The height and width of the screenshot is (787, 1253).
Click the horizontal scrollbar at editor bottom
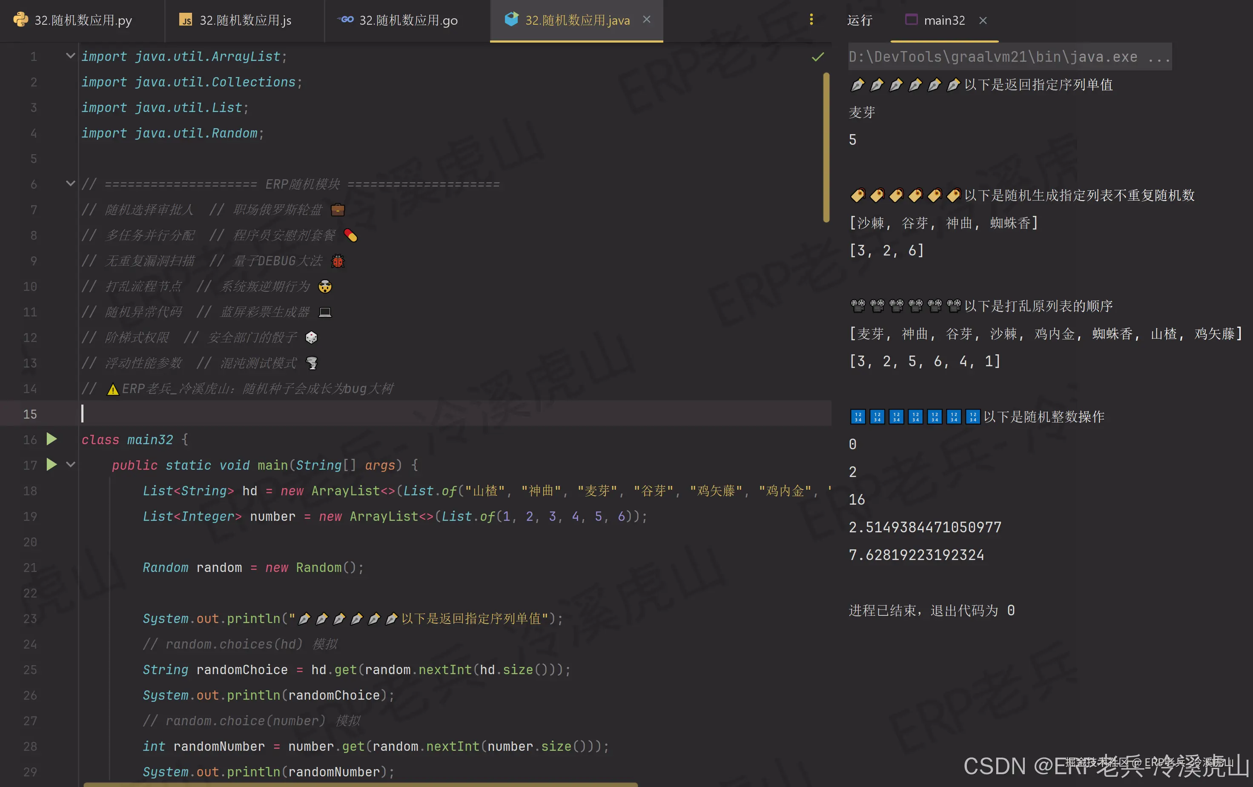pos(360,784)
